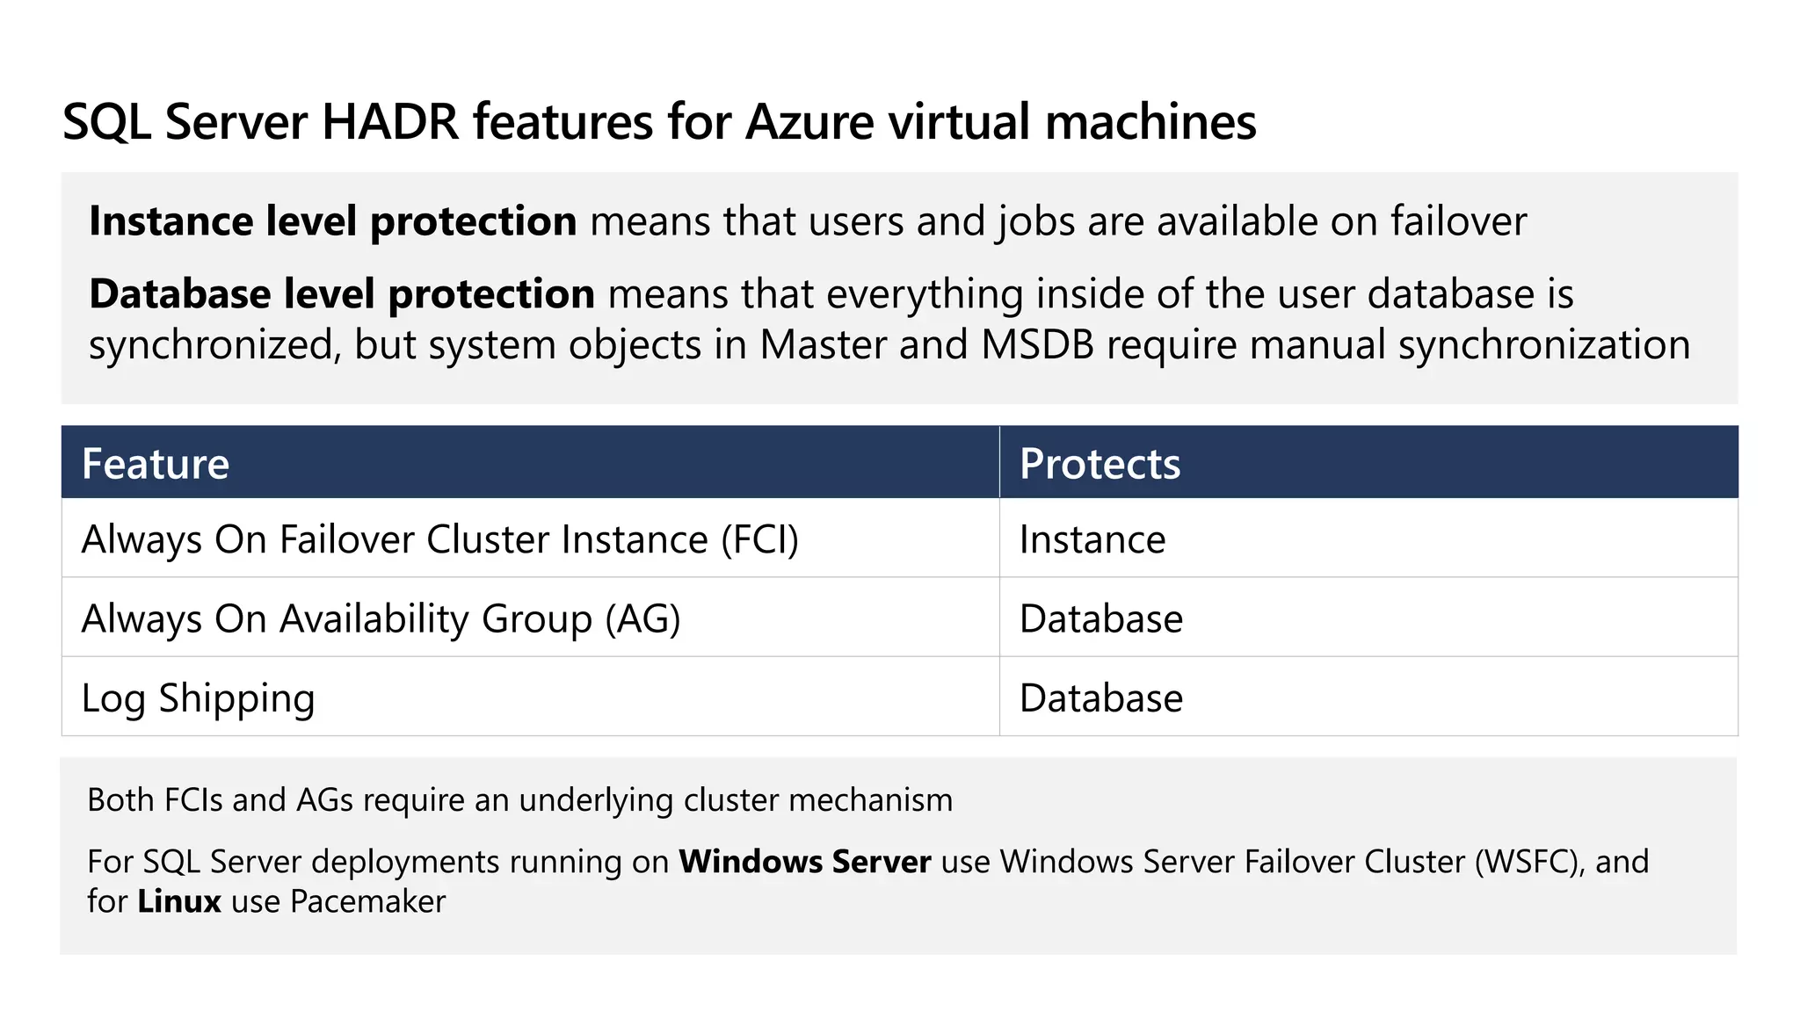Click the bold text "Instance level protection"
Image resolution: width=1800 pixels, height=1012 pixels.
tap(332, 221)
